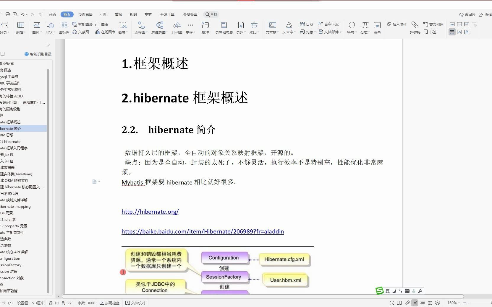
Task: Open the http://hibernate.org/ link
Action: click(x=150, y=212)
